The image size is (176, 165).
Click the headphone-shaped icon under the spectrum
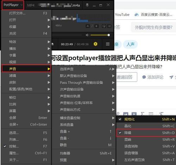click(x=88, y=26)
